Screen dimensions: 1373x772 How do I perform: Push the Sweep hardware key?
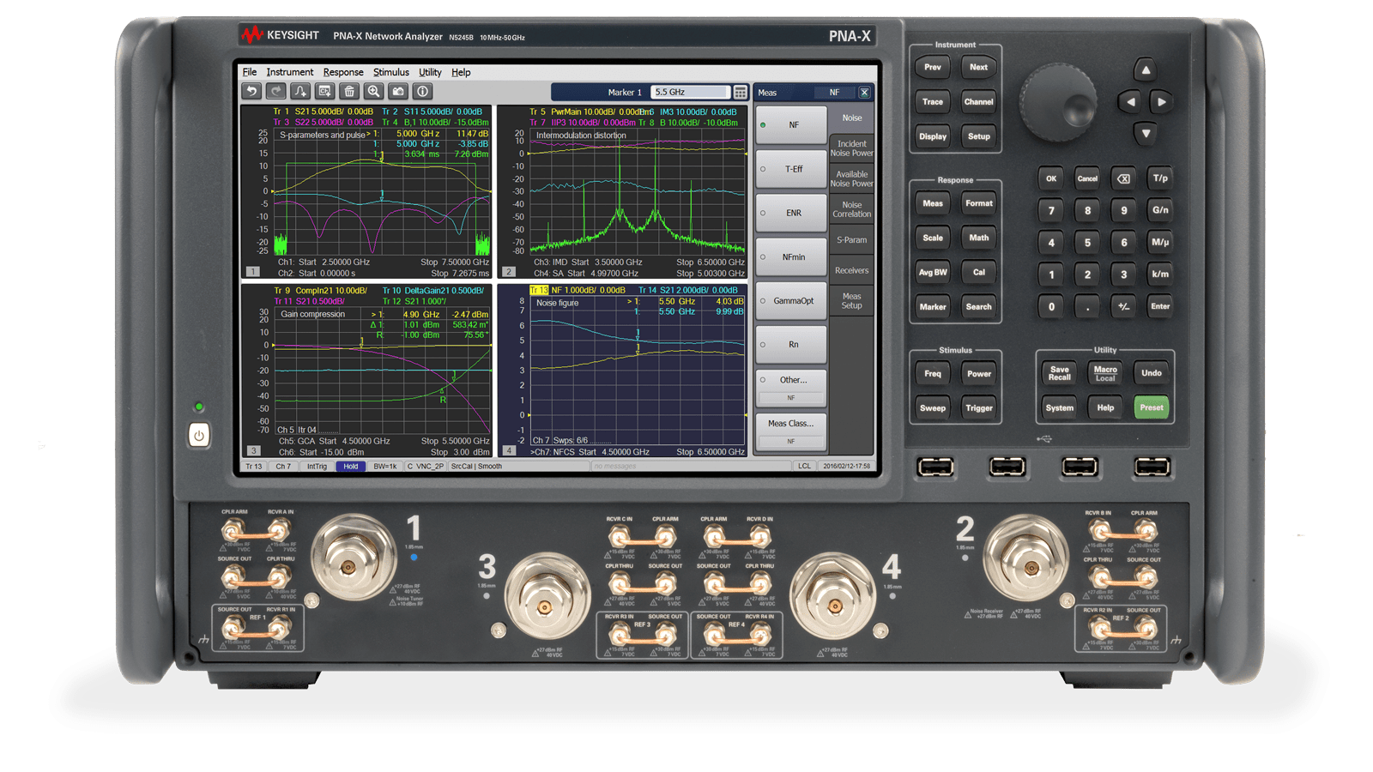[933, 408]
